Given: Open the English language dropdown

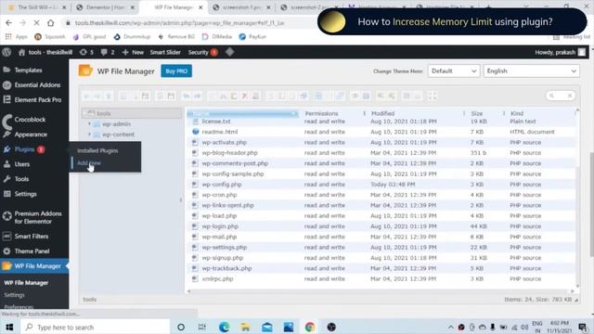Looking at the screenshot, I should (x=531, y=71).
